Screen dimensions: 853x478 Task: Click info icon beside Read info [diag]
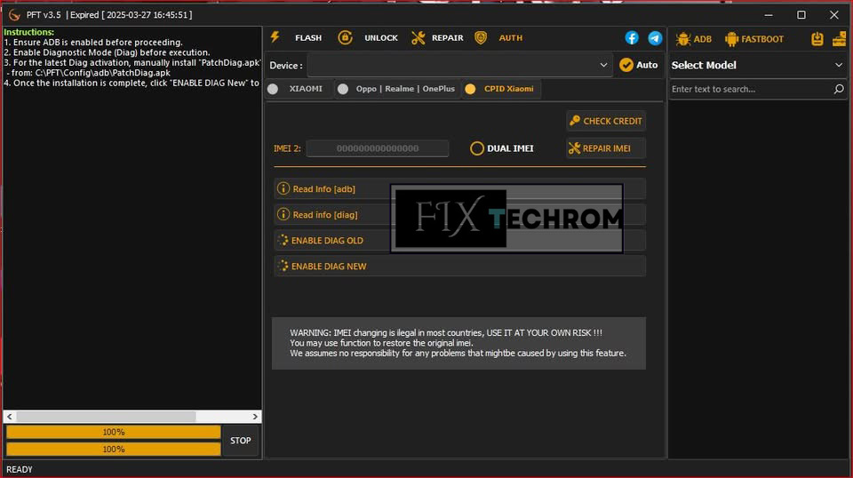click(x=283, y=214)
